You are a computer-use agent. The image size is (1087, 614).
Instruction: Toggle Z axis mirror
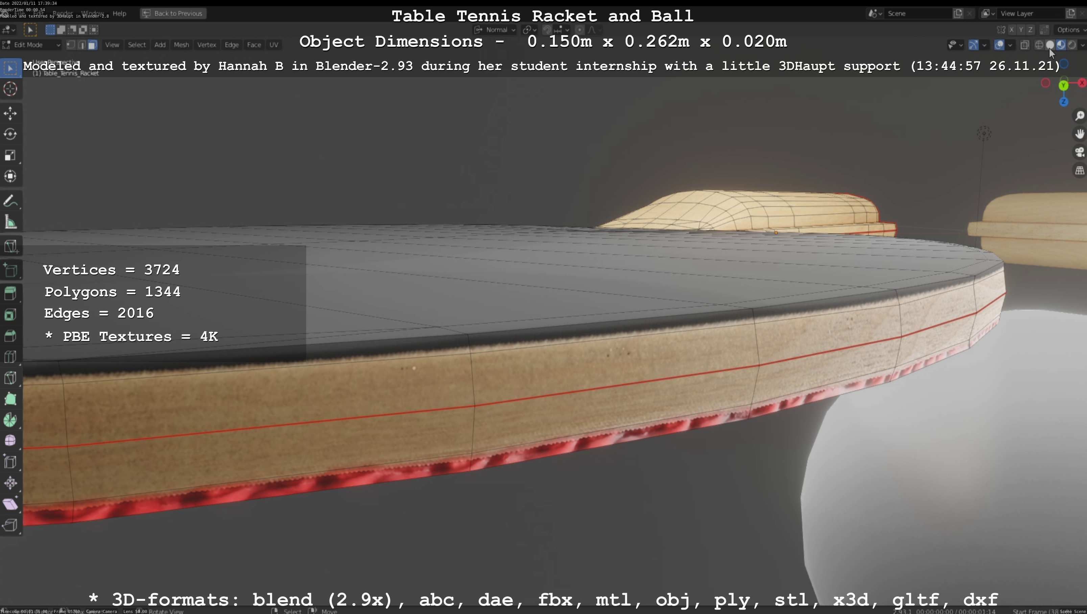tap(1031, 30)
